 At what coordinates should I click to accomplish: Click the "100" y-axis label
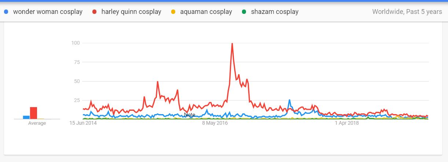76,43
